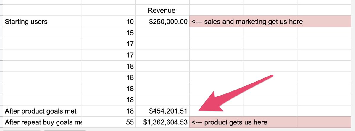Click the Starting users label cell
Viewport: 355px width, 131px height.
(x=42, y=22)
